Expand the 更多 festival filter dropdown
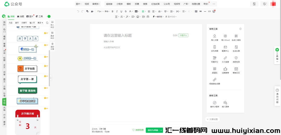 point(40,23)
